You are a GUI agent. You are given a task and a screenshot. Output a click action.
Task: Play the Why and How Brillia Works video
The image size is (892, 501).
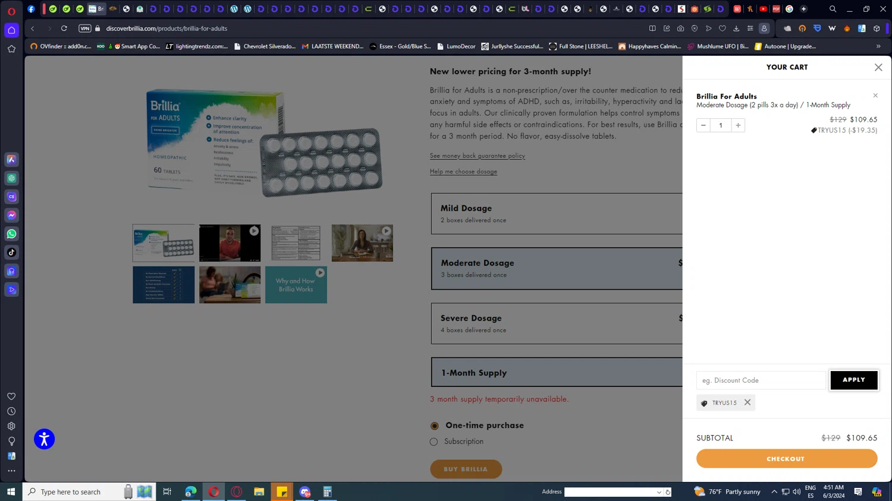tap(296, 285)
